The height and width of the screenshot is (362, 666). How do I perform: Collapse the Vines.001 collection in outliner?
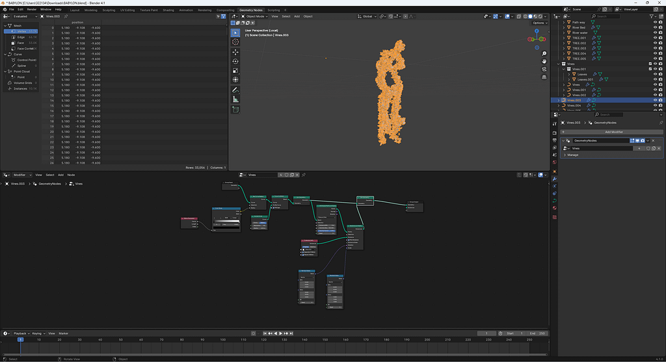pyautogui.click(x=564, y=69)
